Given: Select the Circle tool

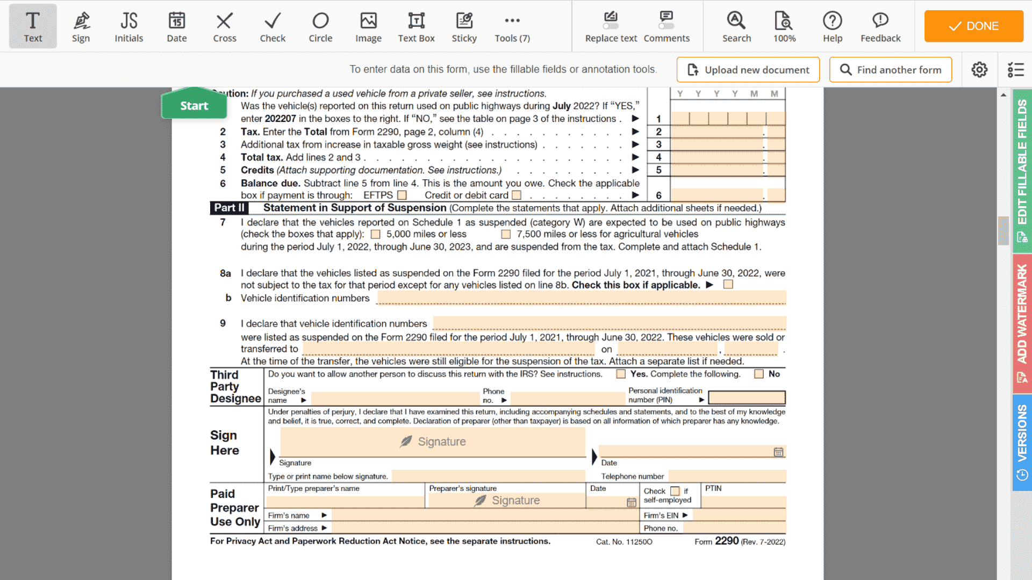Looking at the screenshot, I should (320, 26).
